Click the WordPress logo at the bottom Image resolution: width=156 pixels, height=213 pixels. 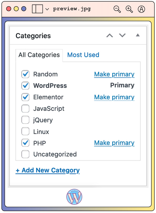pyautogui.click(x=74, y=196)
